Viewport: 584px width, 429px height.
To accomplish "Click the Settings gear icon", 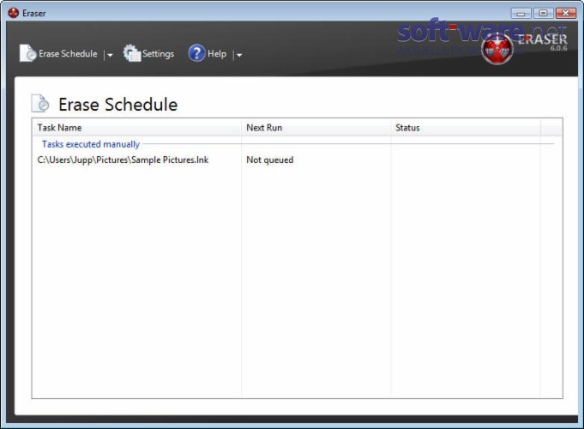I will click(132, 53).
